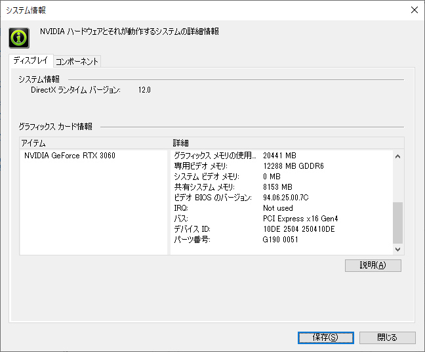The height and width of the screenshot is (352, 425).
Task: Click the DirectX ランタイム バージョン label
Action: coord(75,90)
